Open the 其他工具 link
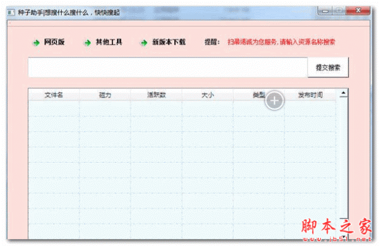Image resolution: width=379 pixels, height=246 pixels. tap(109, 42)
